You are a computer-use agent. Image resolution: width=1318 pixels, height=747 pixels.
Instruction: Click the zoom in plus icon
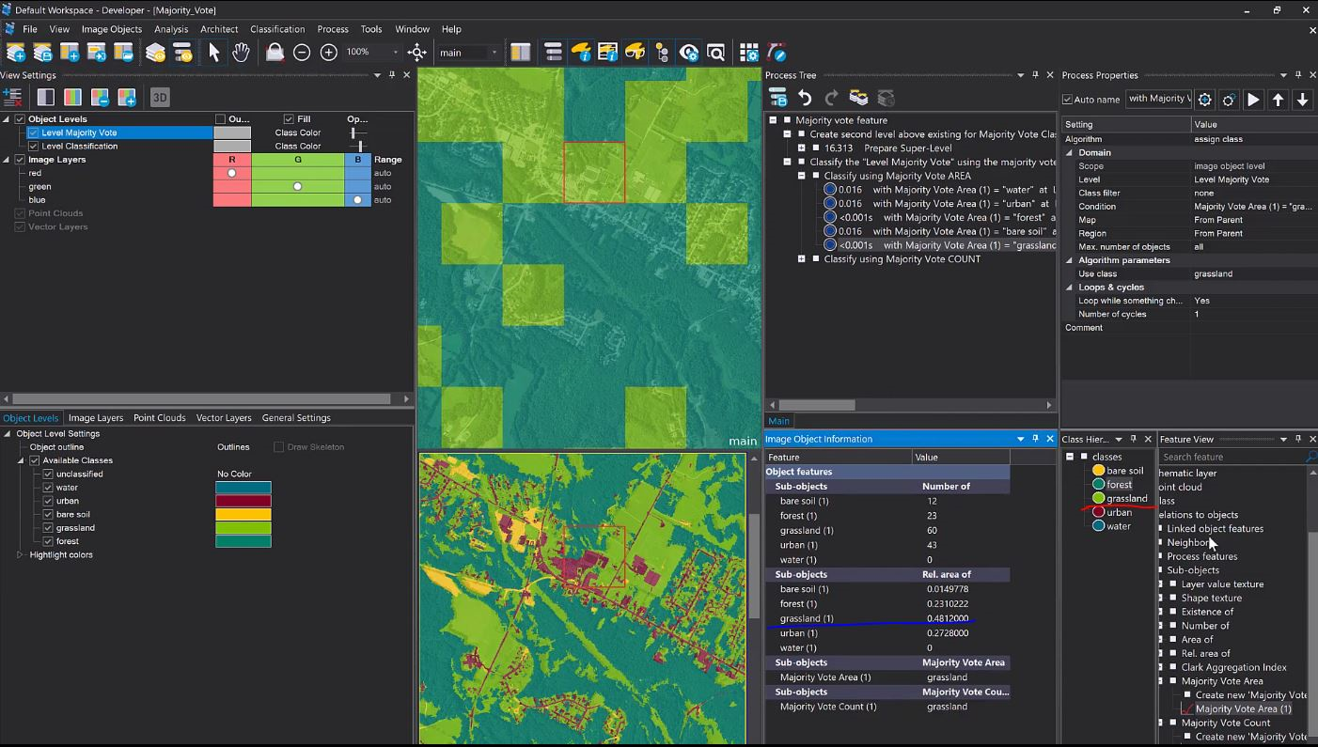point(329,53)
